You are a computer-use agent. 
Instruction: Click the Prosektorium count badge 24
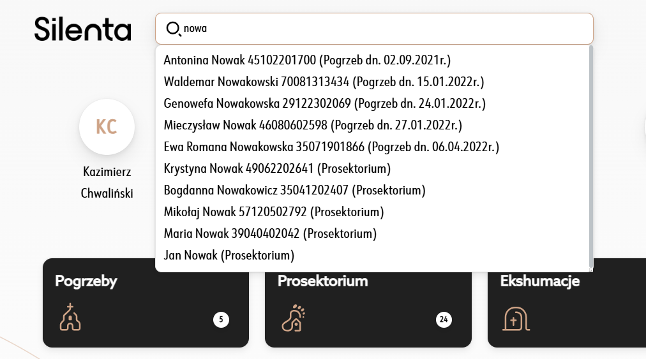pos(444,319)
